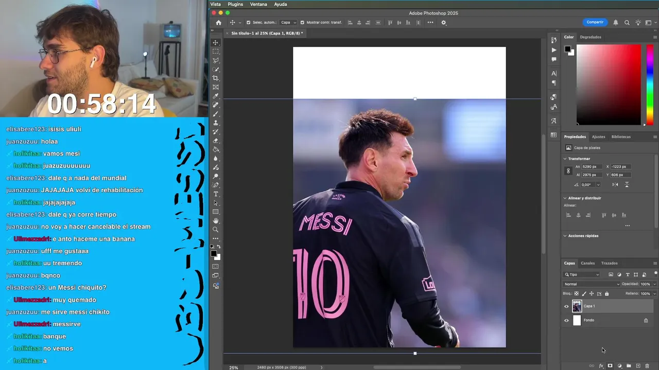Toggle the layer filter on/off switch
659x370 pixels.
point(655,273)
